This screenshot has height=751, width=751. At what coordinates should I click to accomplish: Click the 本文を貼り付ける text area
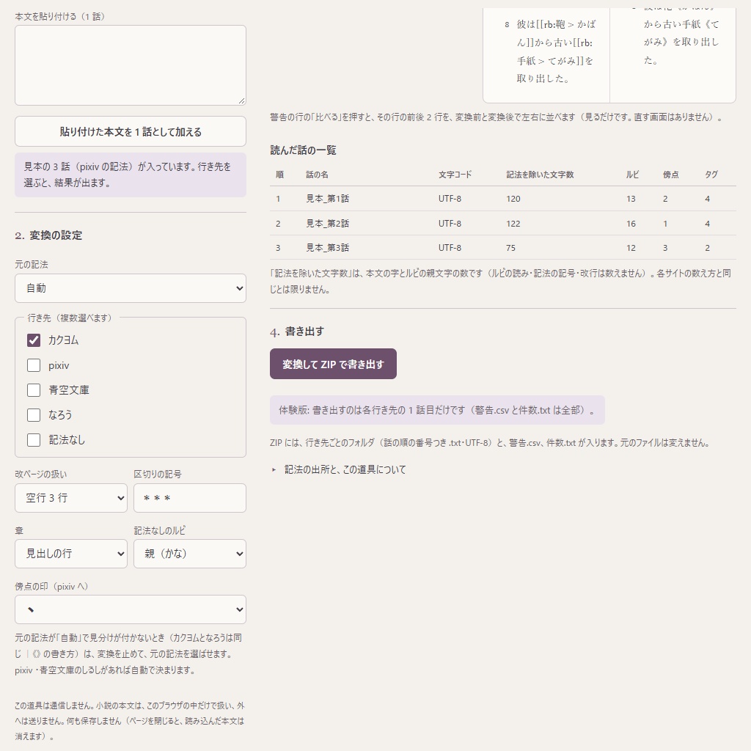131,65
